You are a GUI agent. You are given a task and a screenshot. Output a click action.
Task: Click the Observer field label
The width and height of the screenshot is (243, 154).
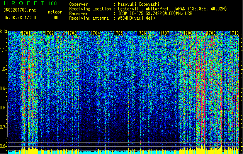tap(78, 4)
